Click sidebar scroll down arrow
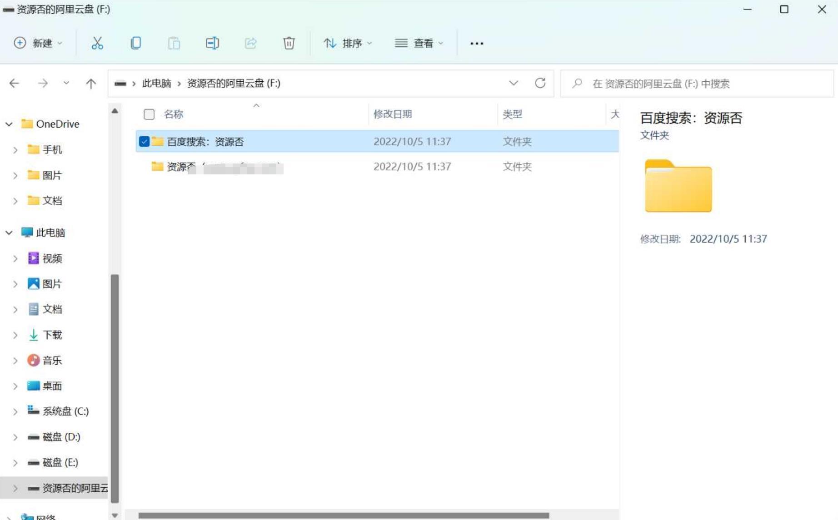 click(x=115, y=515)
